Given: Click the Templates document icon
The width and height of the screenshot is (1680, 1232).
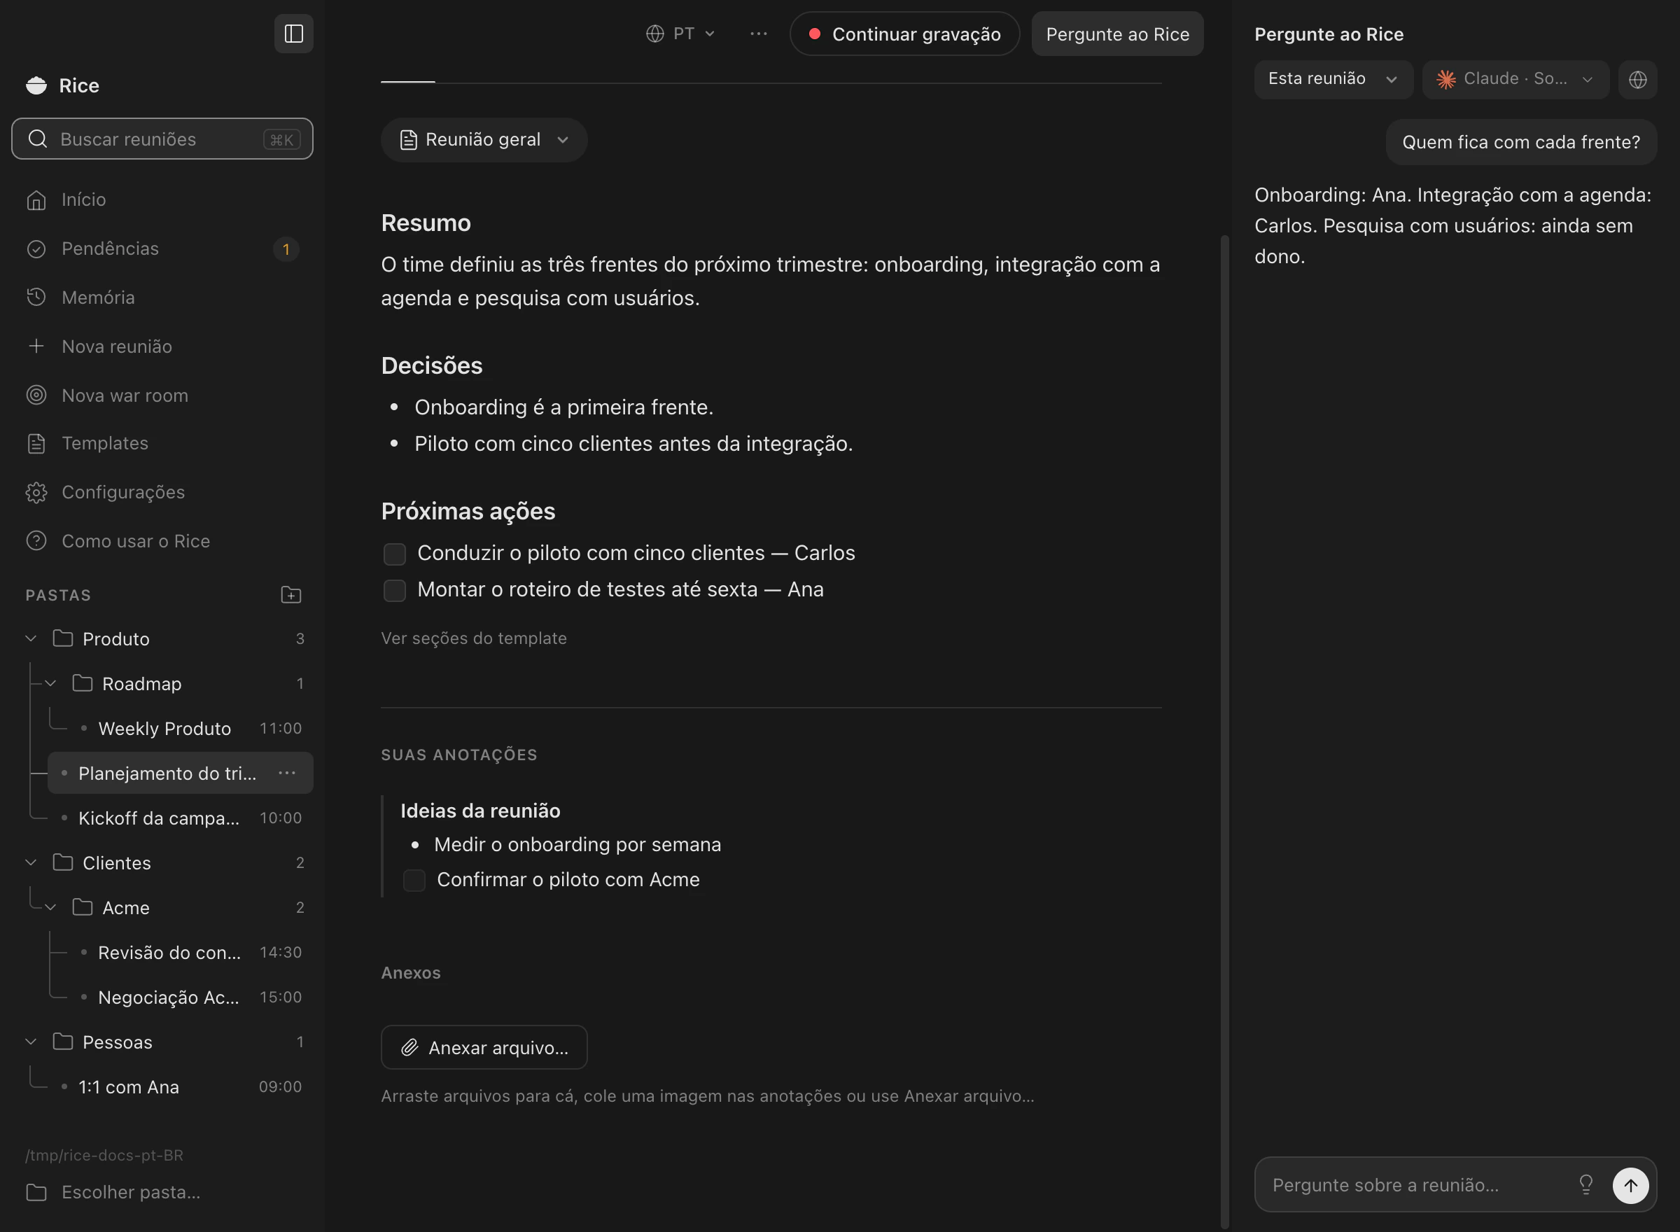Looking at the screenshot, I should (x=36, y=443).
